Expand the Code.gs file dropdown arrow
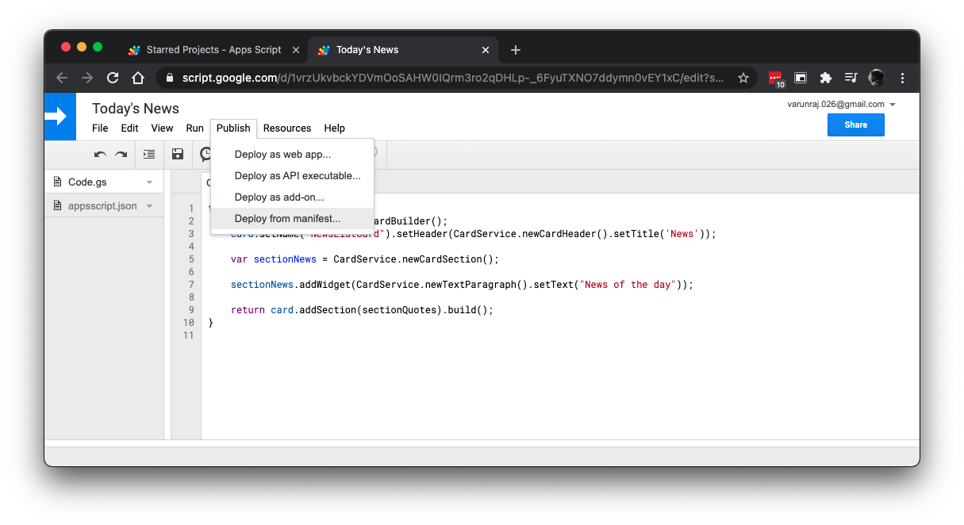This screenshot has height=525, width=964. [x=150, y=182]
